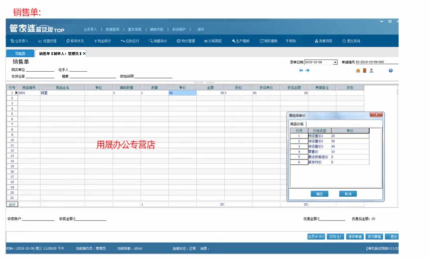Click the 附加说明 input field
429x259 pixels.
[x=153, y=76]
